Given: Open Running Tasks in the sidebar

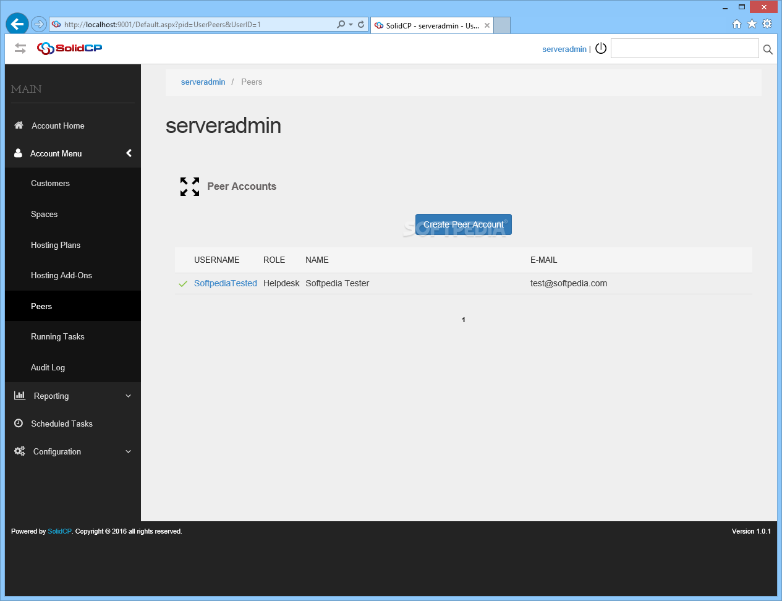Looking at the screenshot, I should pyautogui.click(x=57, y=336).
